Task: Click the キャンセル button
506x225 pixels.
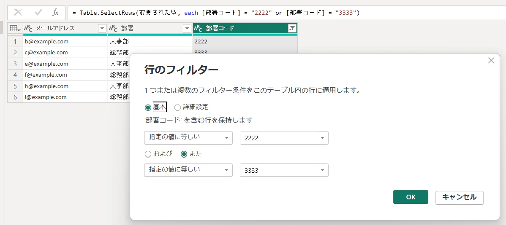Action: point(459,197)
